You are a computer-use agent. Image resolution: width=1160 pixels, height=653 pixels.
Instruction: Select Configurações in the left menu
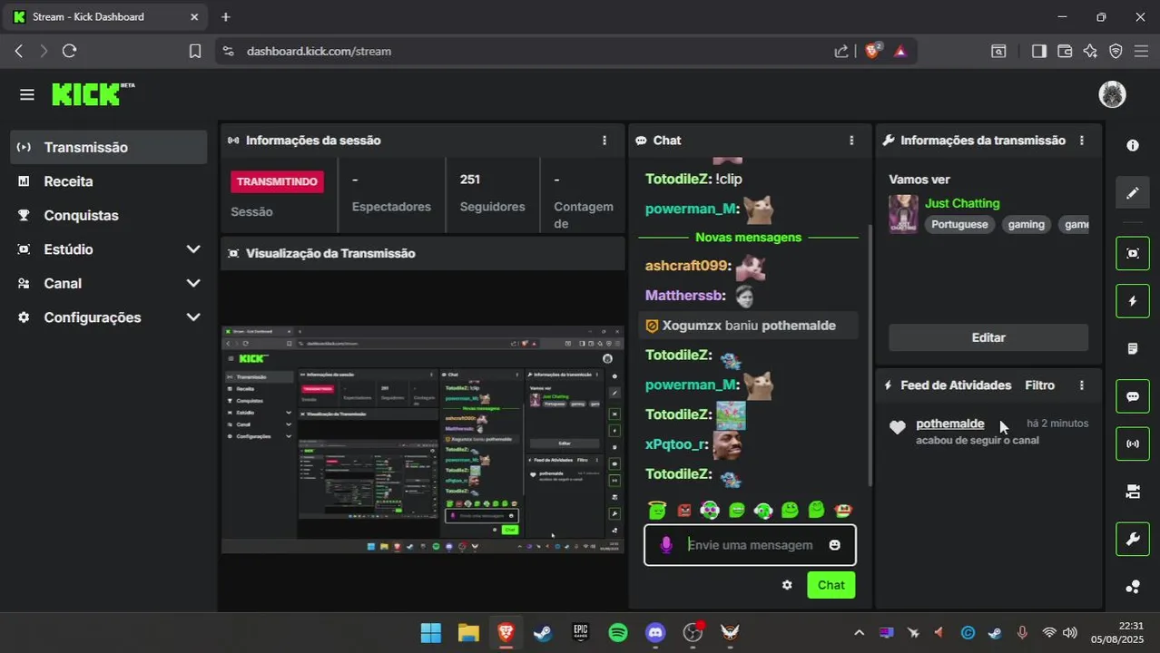point(93,317)
